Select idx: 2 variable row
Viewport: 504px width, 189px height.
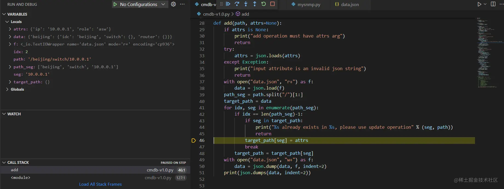click(95, 52)
